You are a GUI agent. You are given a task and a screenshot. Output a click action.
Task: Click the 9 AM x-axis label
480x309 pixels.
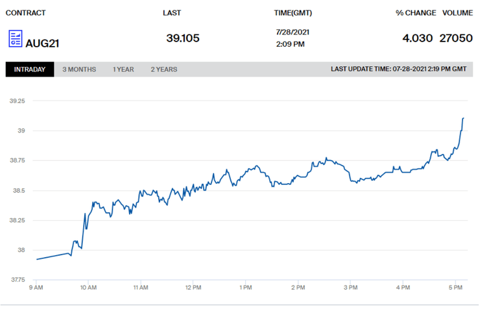(36, 286)
